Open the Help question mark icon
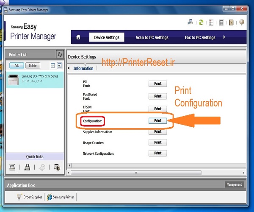The height and width of the screenshot is (212, 254). 231,22
